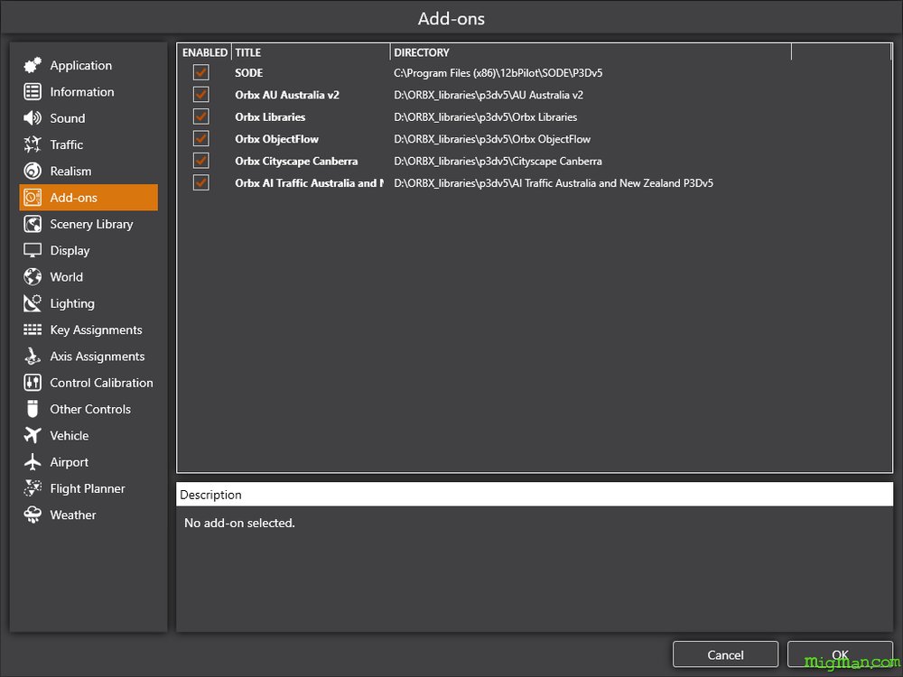Select the SODE add-on title
Image resolution: width=903 pixels, height=677 pixels.
coord(249,73)
